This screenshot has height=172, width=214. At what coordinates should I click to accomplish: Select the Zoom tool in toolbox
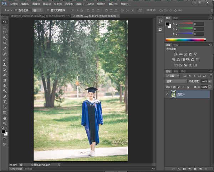pos(5,123)
